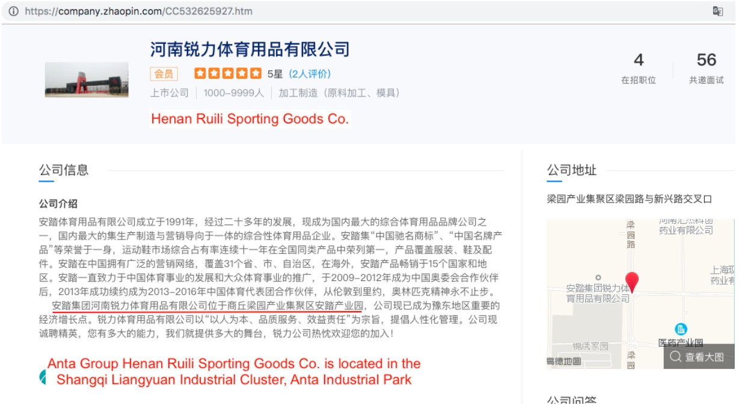Click the 高德地图 logo on the map
Viewport: 739px width, 405px height.
[x=564, y=361]
